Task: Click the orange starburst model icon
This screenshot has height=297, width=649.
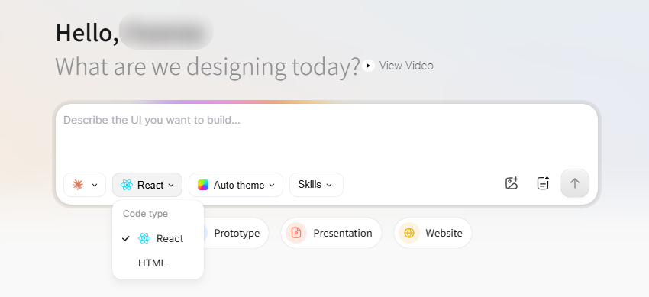Action: tap(78, 185)
